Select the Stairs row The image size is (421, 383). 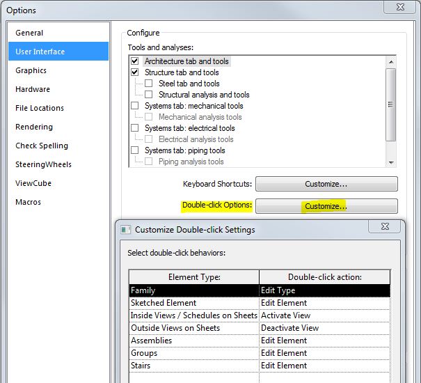coord(194,366)
